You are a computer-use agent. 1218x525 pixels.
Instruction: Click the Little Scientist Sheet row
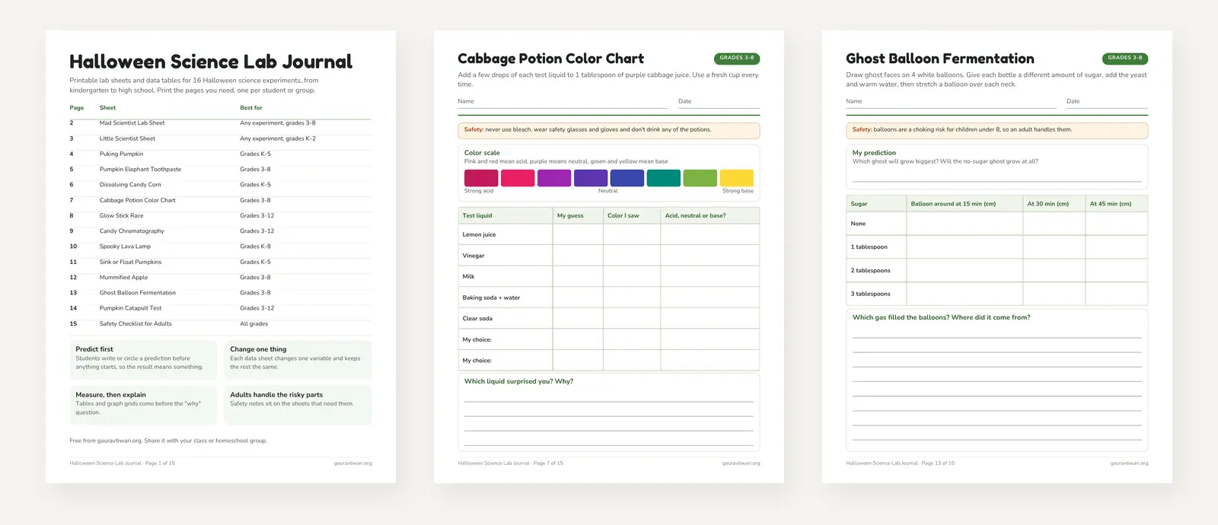(220, 138)
